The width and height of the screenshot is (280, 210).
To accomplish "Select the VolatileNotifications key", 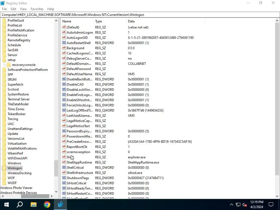I will click(22, 148).
